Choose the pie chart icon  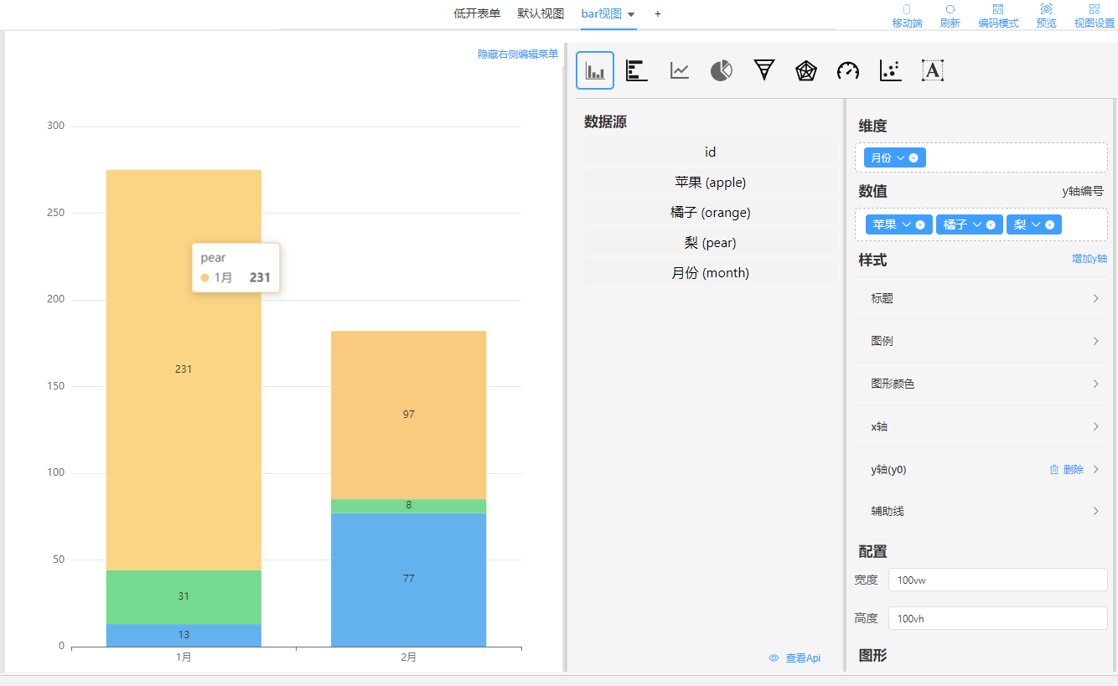(722, 70)
